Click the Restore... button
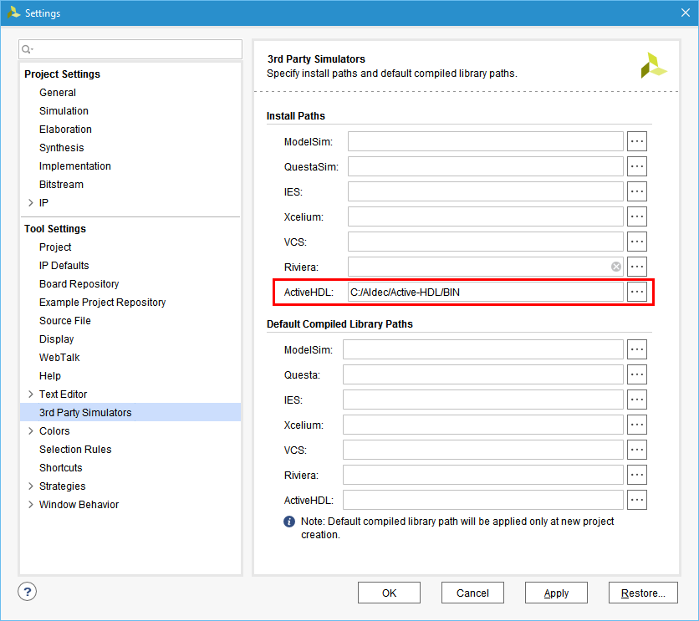Viewport: 699px width, 621px height. pyautogui.click(x=643, y=593)
